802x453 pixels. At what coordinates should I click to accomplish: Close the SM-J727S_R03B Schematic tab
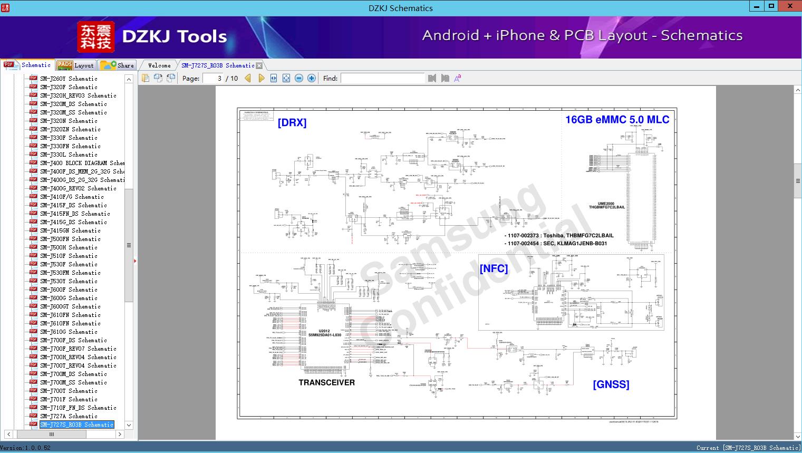click(259, 65)
